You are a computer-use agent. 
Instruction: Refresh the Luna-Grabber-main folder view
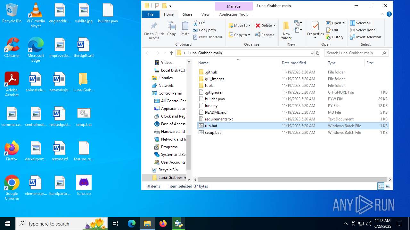click(318, 53)
